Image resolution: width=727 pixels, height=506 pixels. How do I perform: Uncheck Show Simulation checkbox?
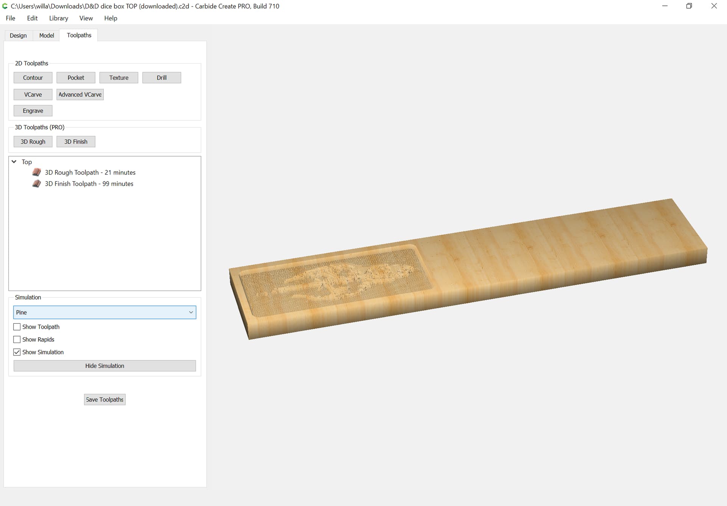tap(17, 352)
